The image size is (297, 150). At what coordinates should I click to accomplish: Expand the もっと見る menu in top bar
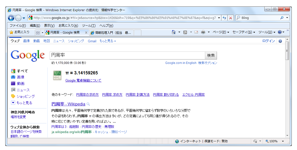(x=108, y=41)
